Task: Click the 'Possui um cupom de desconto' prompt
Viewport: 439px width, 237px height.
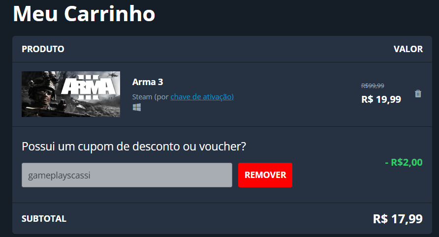Action: 134,147
